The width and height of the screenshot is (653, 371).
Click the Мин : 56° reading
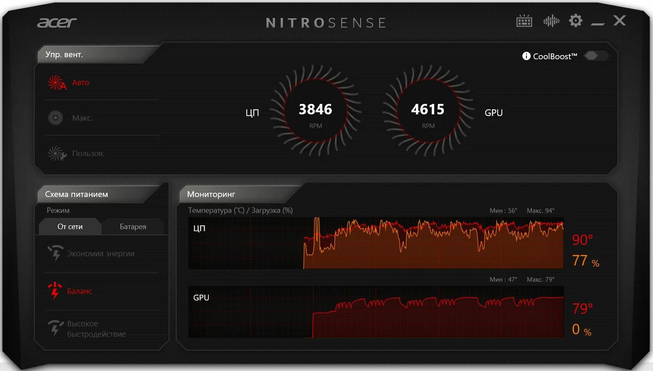503,211
